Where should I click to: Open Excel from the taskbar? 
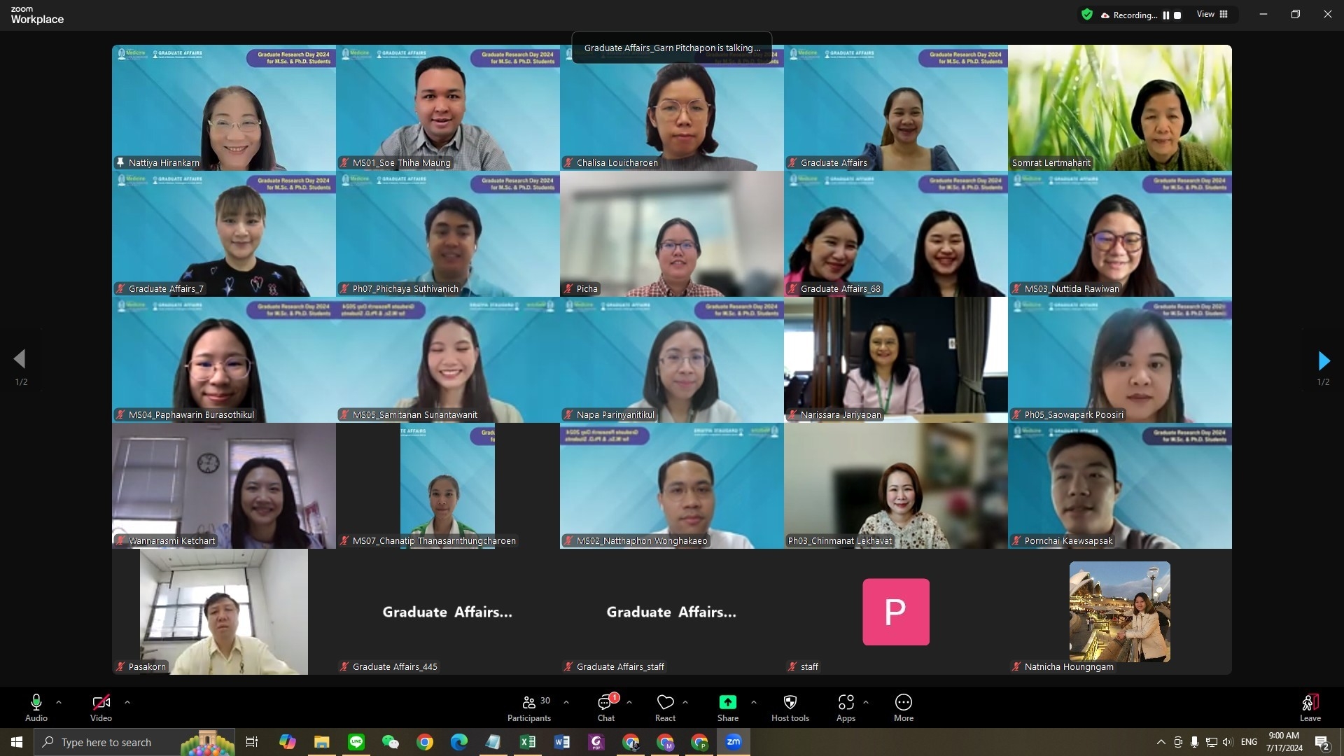coord(527,742)
